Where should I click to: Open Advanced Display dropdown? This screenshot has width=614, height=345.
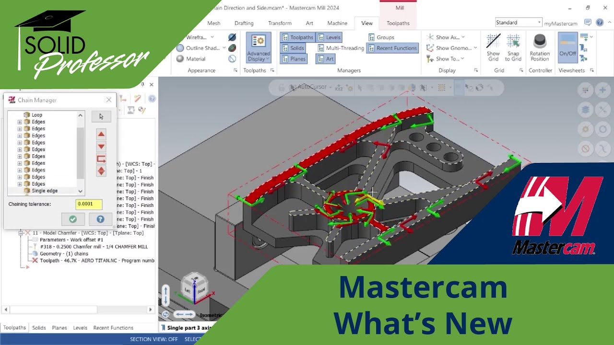pos(259,48)
